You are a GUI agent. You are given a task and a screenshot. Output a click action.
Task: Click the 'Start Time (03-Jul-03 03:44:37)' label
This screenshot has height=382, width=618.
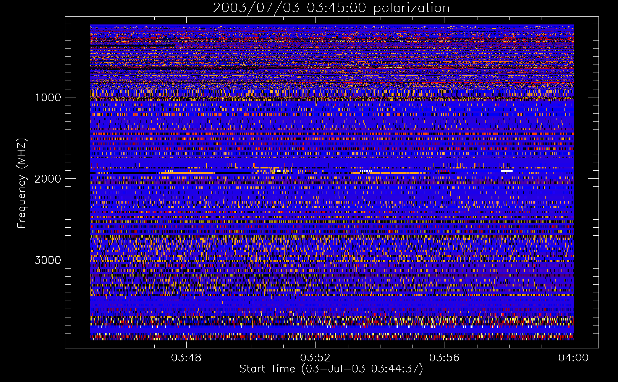331,369
